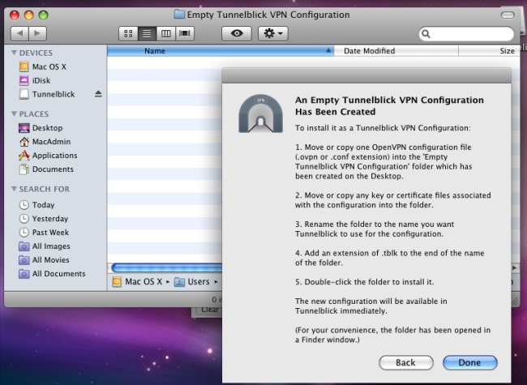
Task: Open Applications in the sidebar
Action: pos(54,156)
